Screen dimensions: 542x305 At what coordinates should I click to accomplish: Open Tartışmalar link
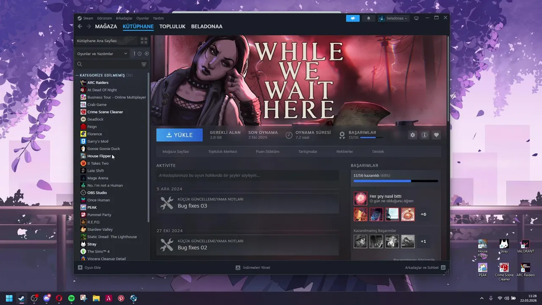tap(307, 151)
